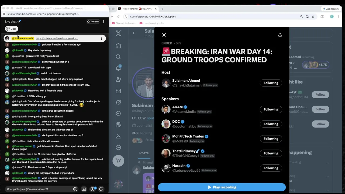Open zoom magnifier icon in address bar
345x194 pixels.
[x=301, y=16]
